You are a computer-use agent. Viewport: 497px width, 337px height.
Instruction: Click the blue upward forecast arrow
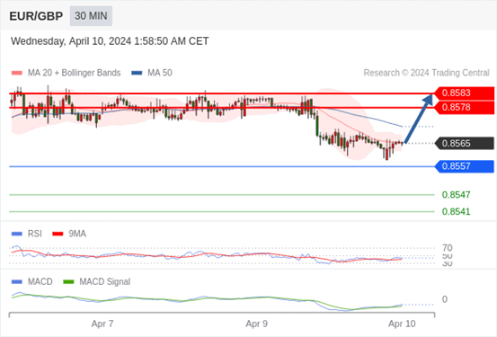tap(419, 118)
